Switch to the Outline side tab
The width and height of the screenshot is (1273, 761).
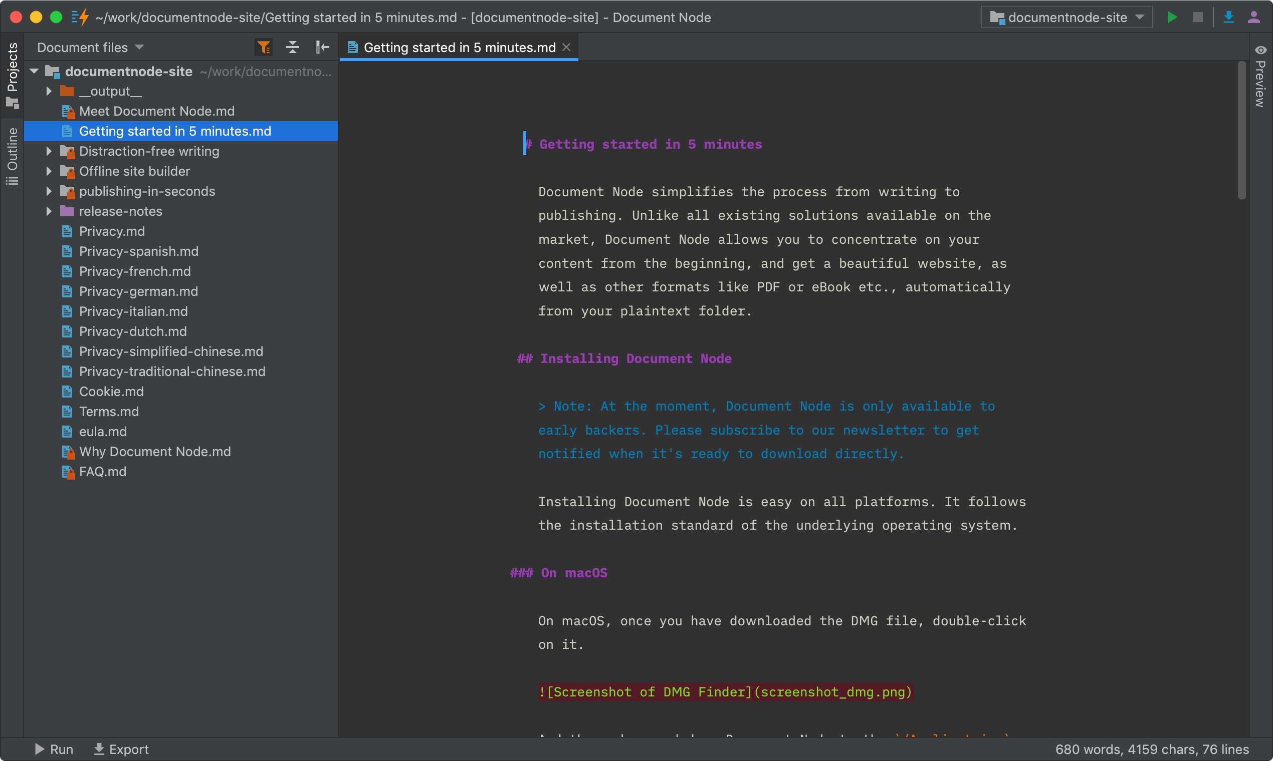[x=13, y=156]
